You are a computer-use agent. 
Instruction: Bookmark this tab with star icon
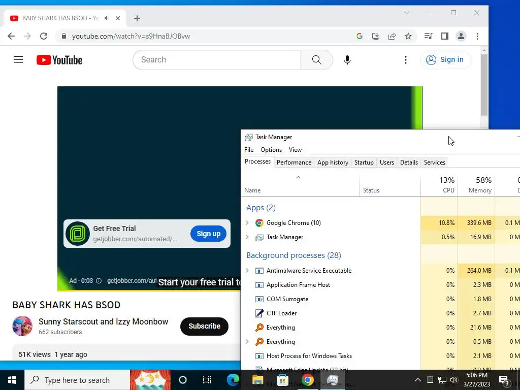(x=408, y=36)
